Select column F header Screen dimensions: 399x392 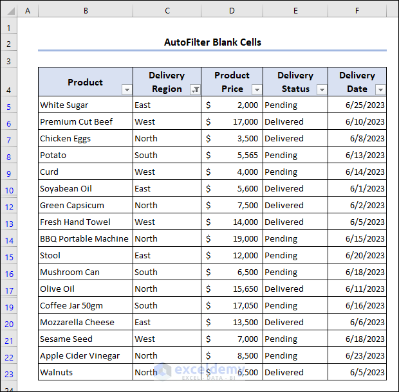coord(357,11)
